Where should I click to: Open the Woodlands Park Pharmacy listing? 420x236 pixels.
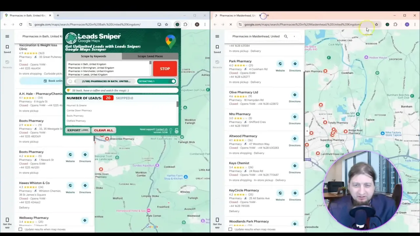click(249, 222)
